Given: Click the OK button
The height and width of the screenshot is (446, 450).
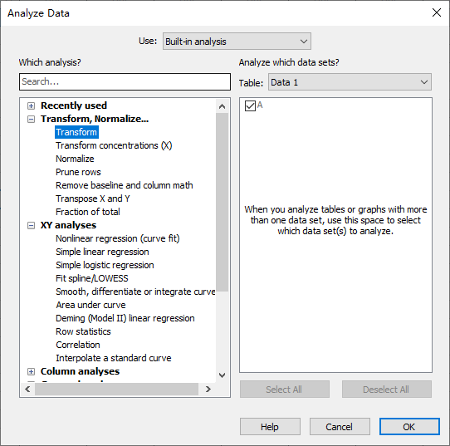Looking at the screenshot, I should [x=409, y=427].
